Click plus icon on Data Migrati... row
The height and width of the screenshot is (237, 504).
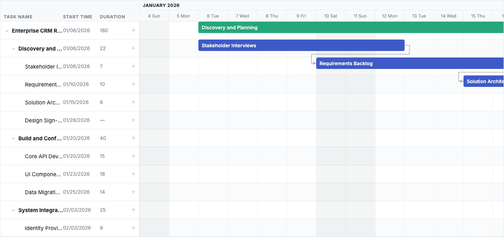coord(133,192)
